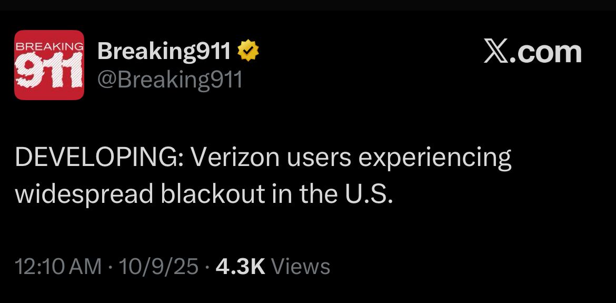Click the white 911 numerals in the avatar

[x=49, y=71]
